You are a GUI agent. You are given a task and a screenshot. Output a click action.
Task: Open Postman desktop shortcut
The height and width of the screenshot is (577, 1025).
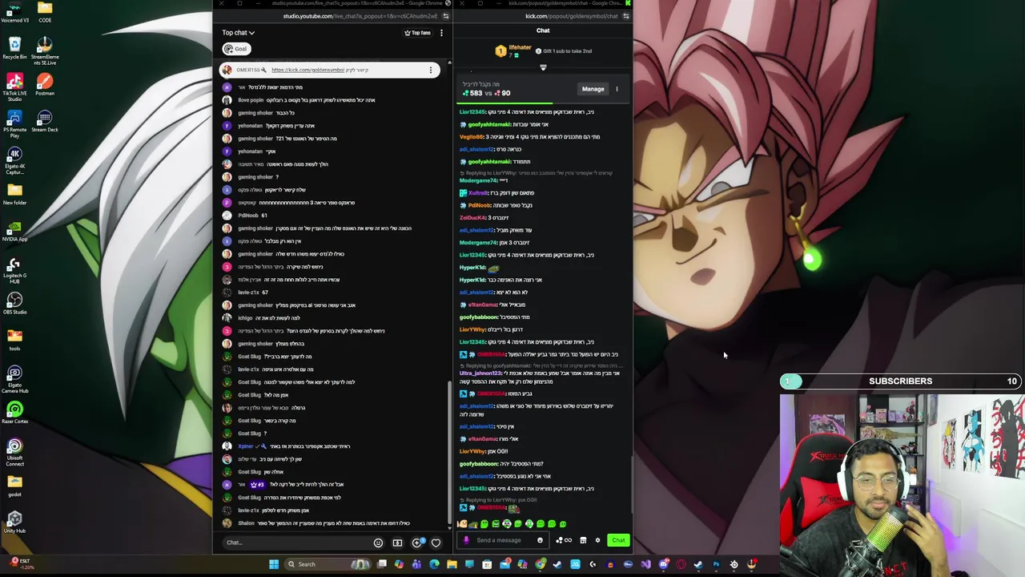(45, 84)
